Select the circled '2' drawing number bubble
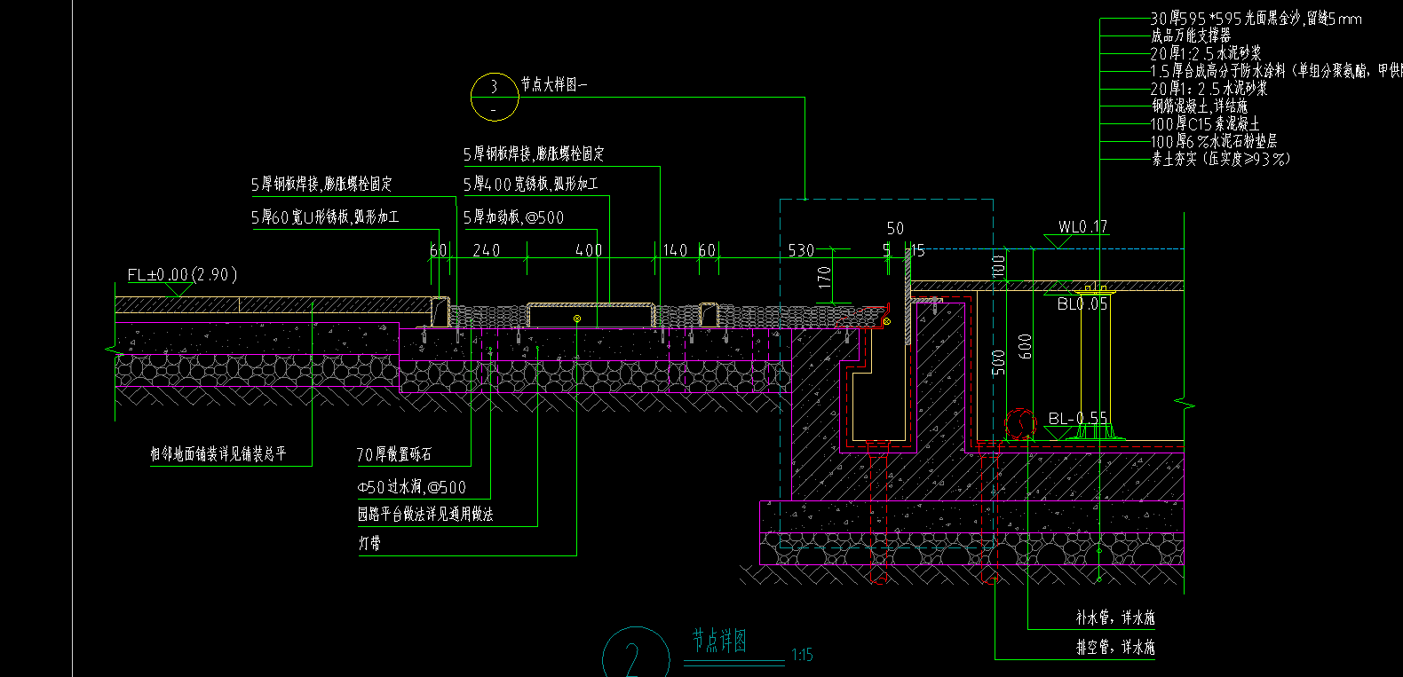This screenshot has width=1403, height=677. (635, 655)
